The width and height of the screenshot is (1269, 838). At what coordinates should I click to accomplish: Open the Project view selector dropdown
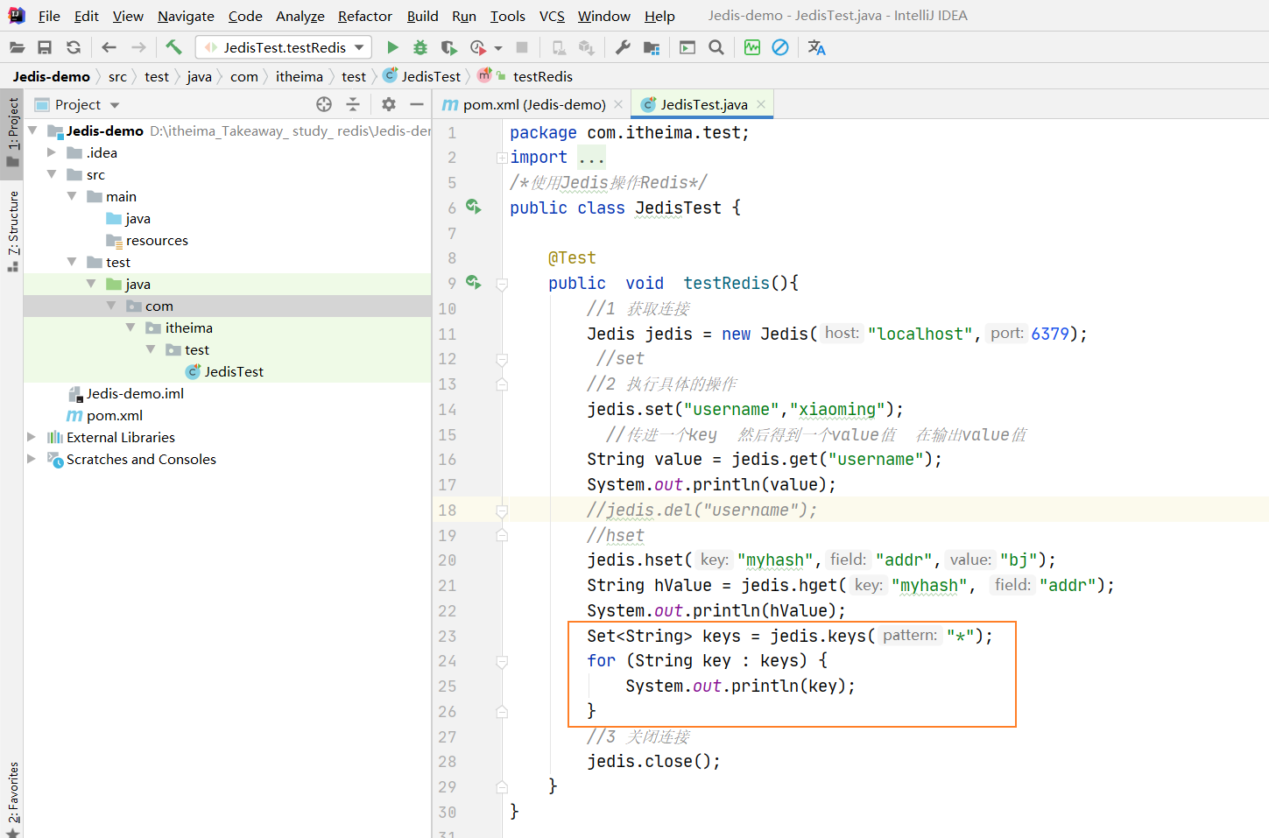115,105
